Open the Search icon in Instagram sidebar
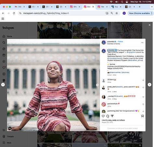Viewport: 154px width, 147px height. click(x=4, y=43)
